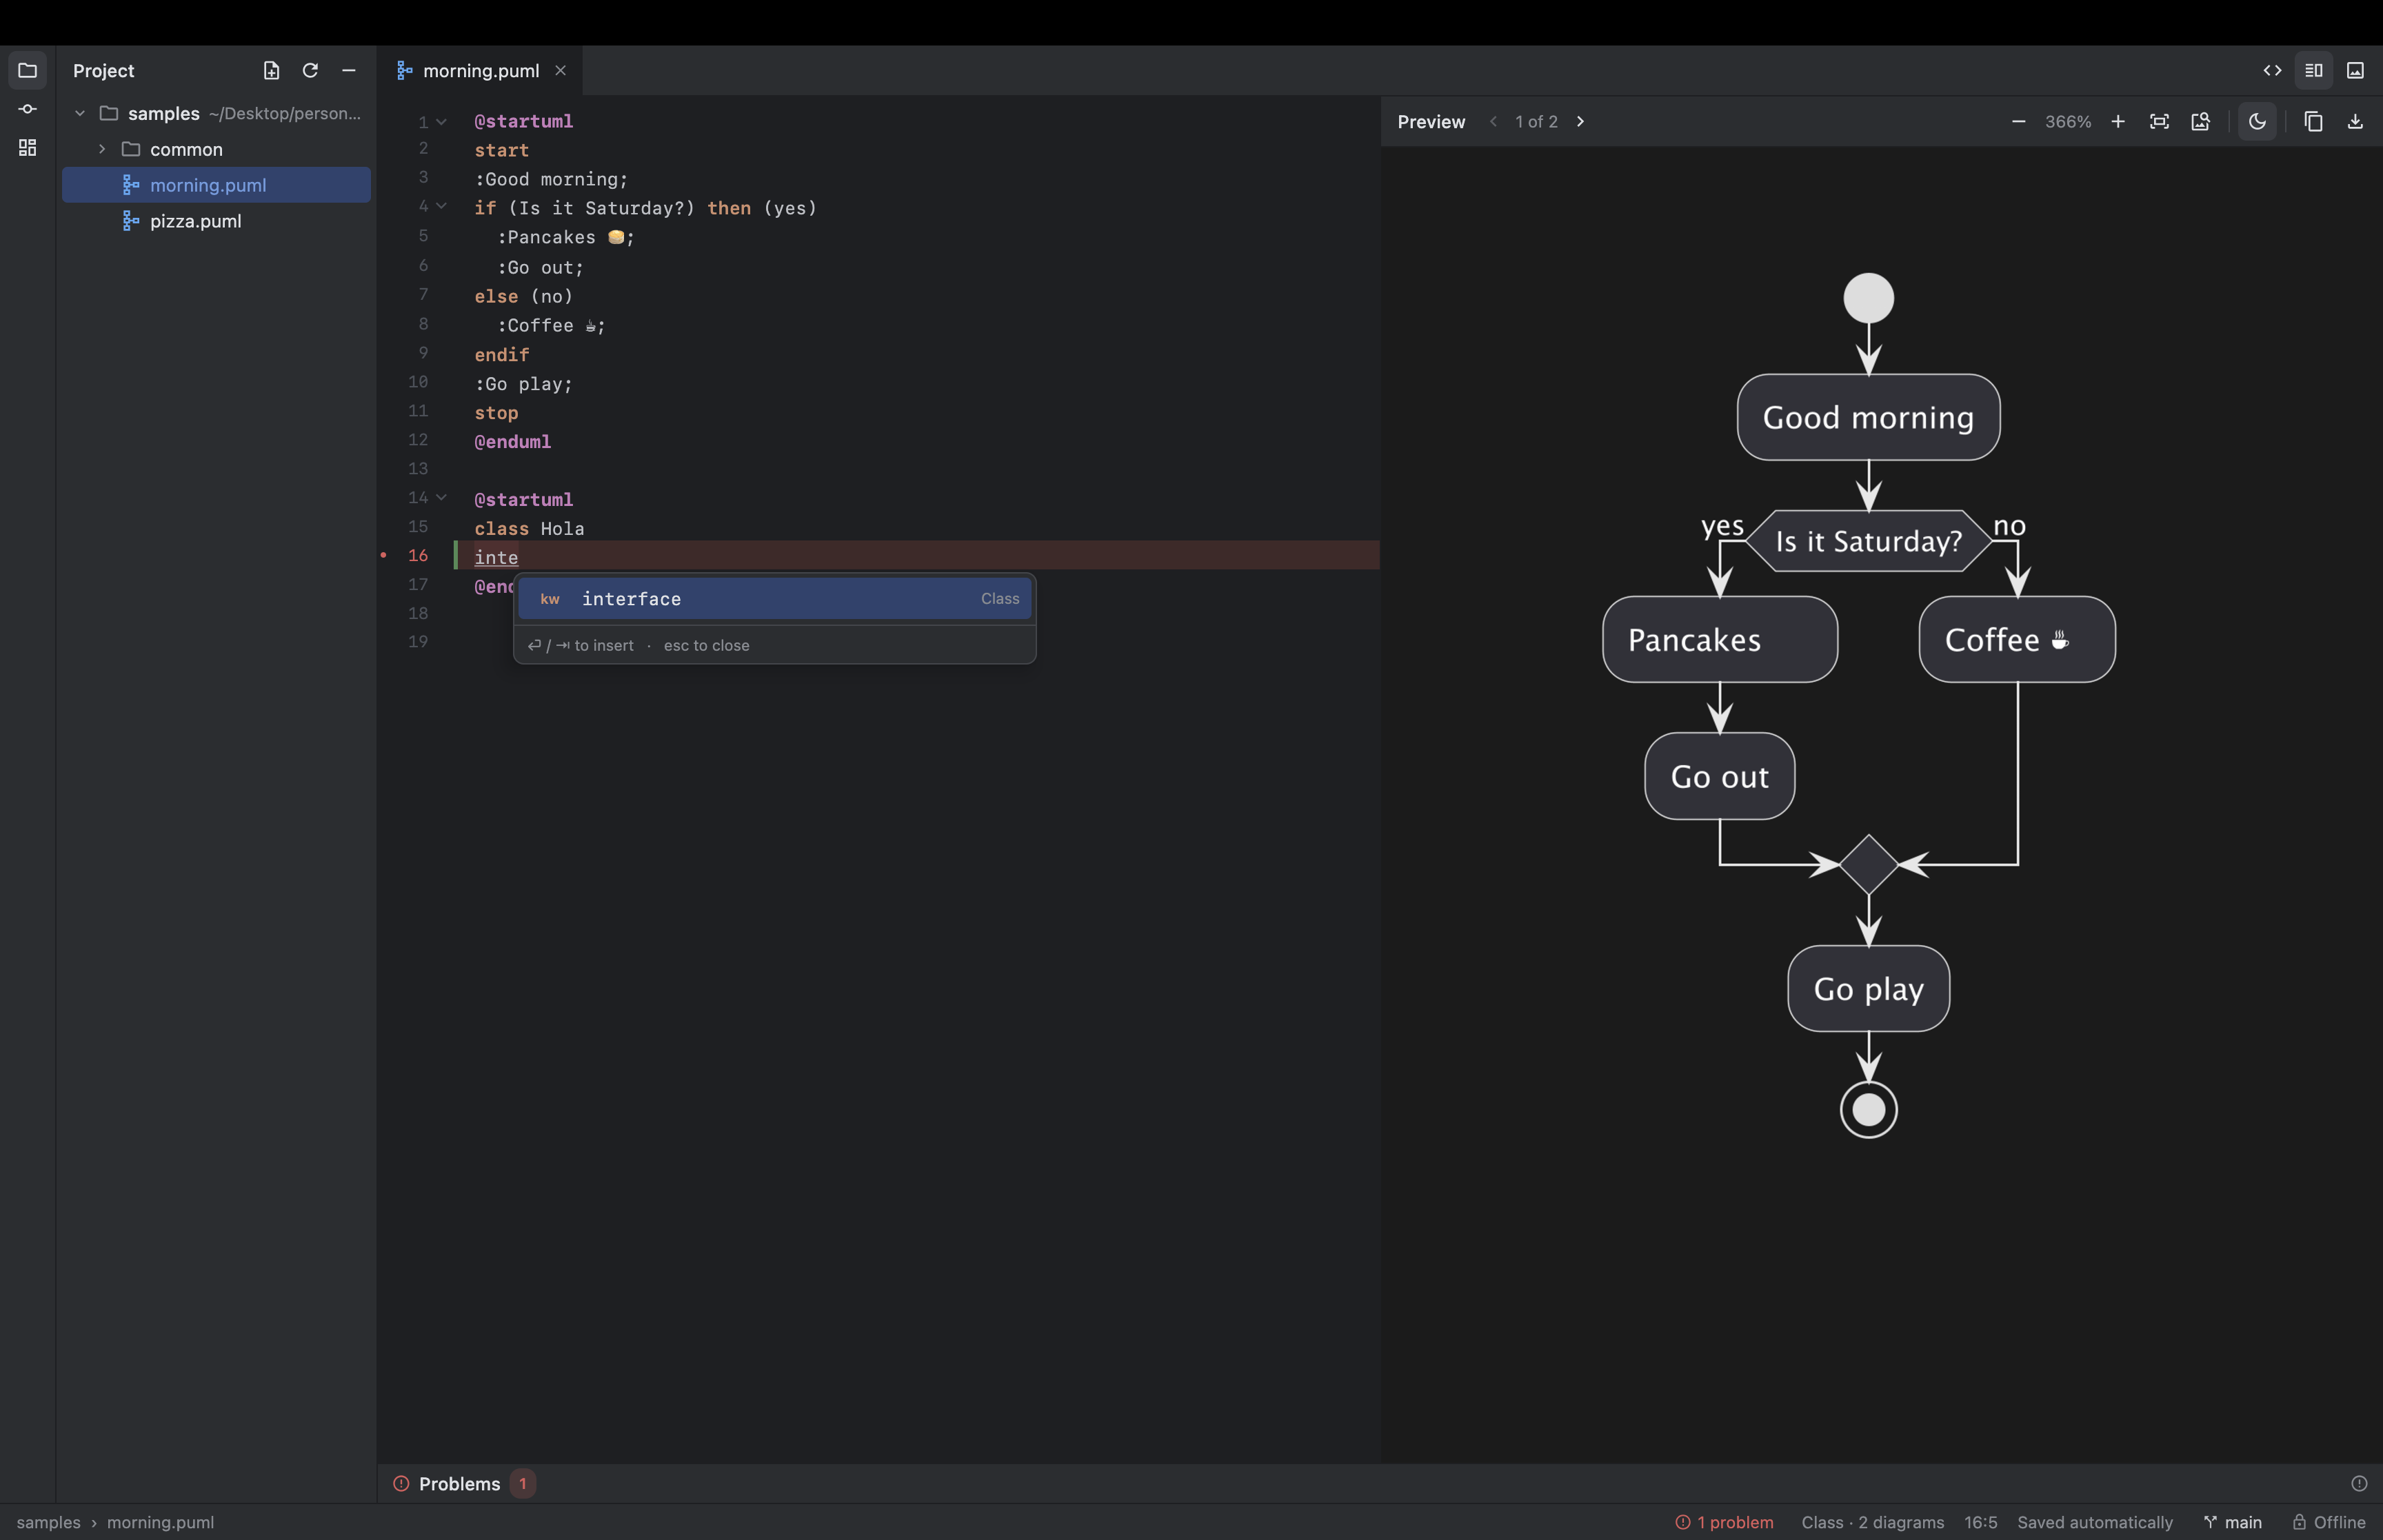
Task: Fold the @startuml block at line 1
Action: point(441,121)
